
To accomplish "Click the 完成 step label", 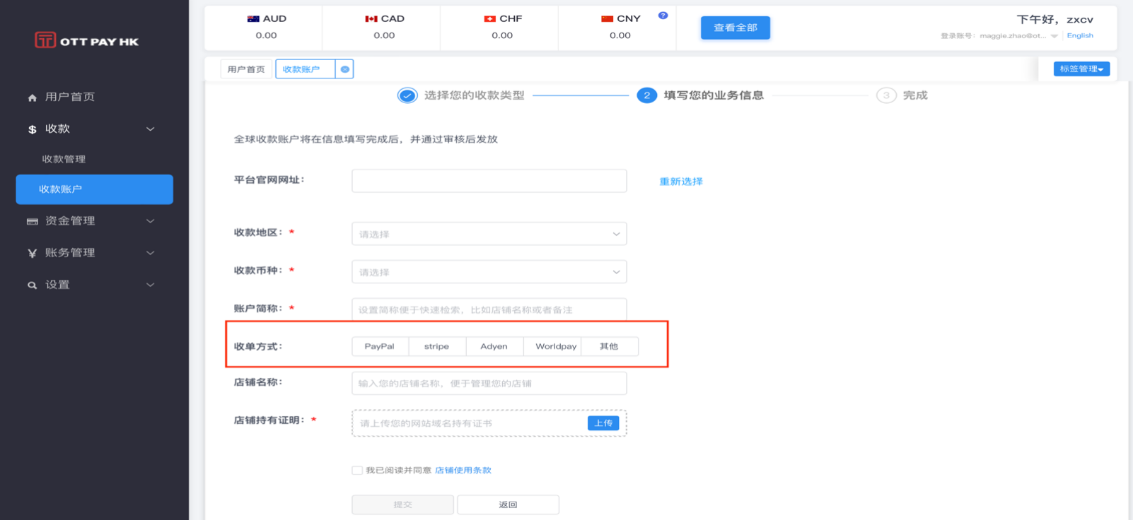I will [x=915, y=95].
